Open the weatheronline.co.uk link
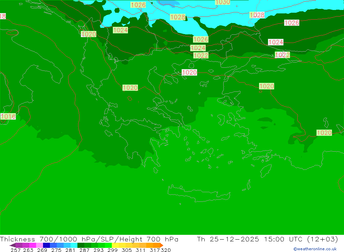The image size is (344, 252). pos(315,249)
